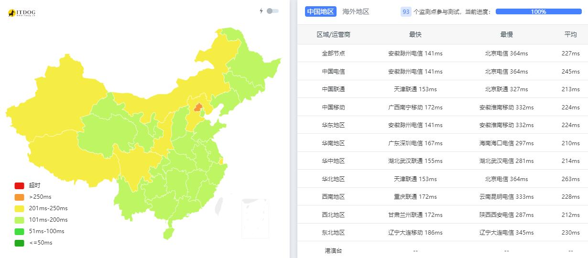This screenshot has width=588, height=258.
Task: Click the green 51ms-100ms legend swatch
Action: tap(19, 231)
